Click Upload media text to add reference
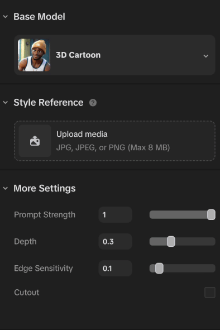This screenshot has height=330, width=220. (x=82, y=134)
